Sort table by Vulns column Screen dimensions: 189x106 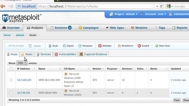click(x=142, y=69)
